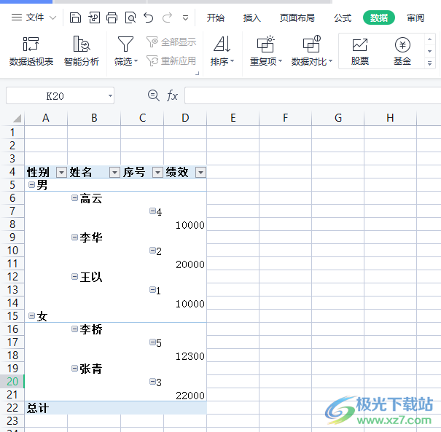441x432 pixels.
Task: Click the Print icon
Action: click(x=112, y=17)
